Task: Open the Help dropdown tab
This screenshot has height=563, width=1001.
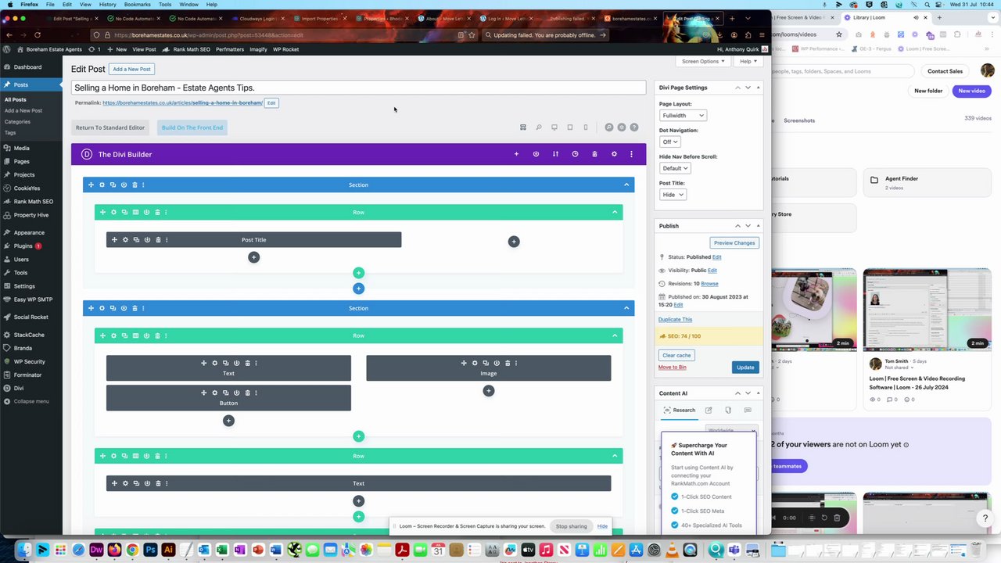Action: coord(748,61)
